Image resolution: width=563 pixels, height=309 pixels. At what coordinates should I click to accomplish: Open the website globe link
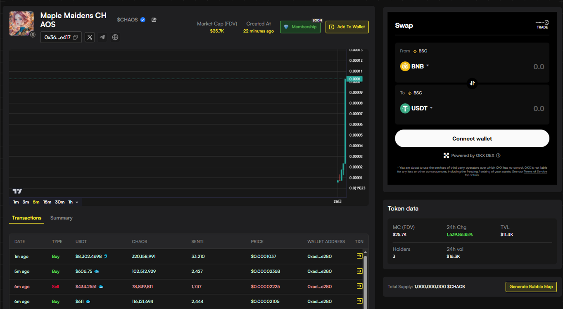115,37
